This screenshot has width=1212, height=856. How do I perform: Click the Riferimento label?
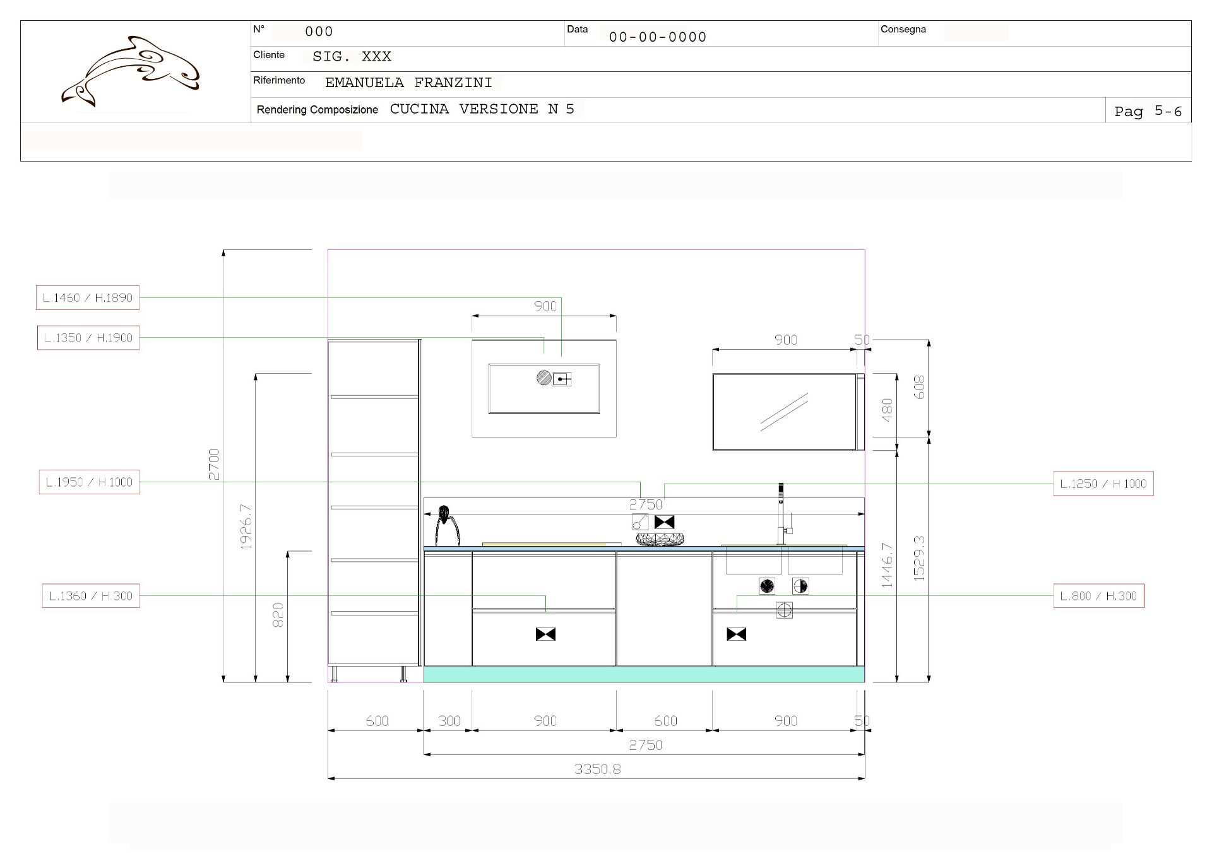(x=279, y=80)
